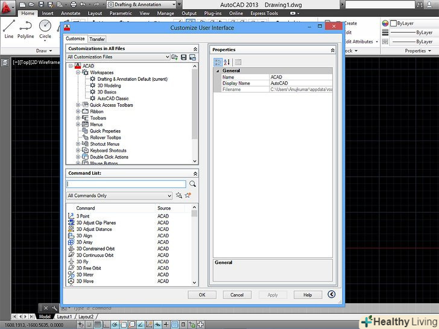Open the Annotate ribbon tab

(x=70, y=13)
